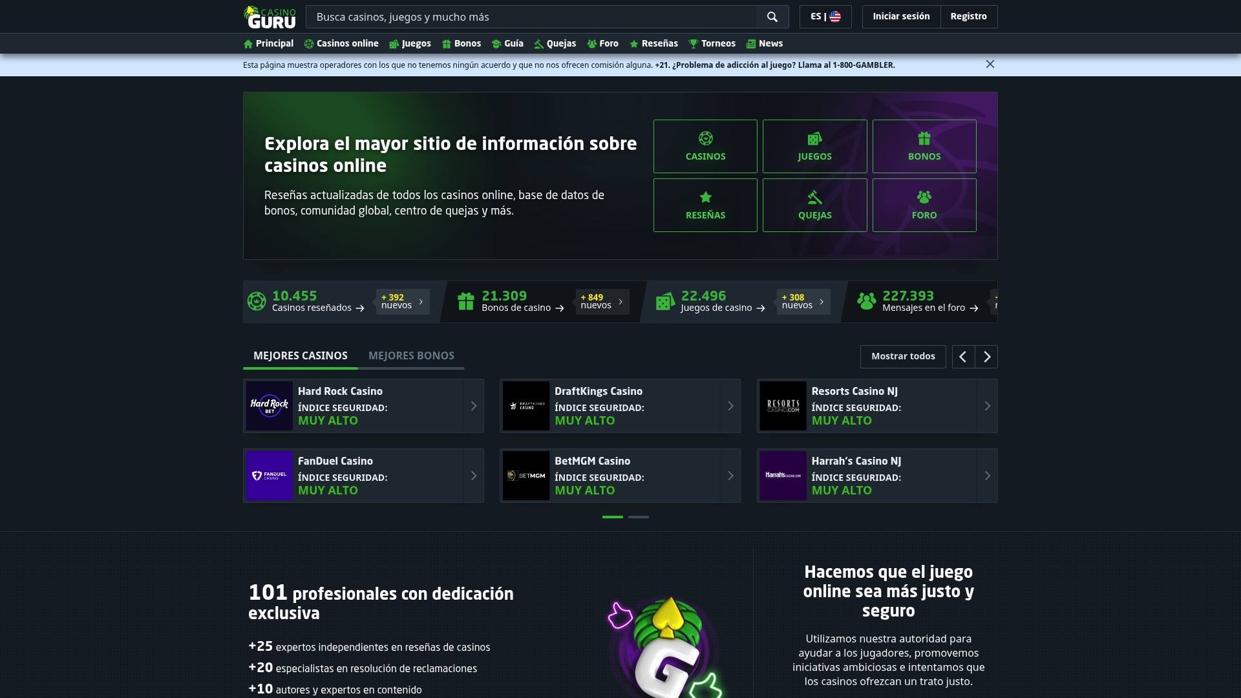The height and width of the screenshot is (698, 1241).
Task: Open DraftKings Casino thumbnail logo
Action: pyautogui.click(x=527, y=406)
